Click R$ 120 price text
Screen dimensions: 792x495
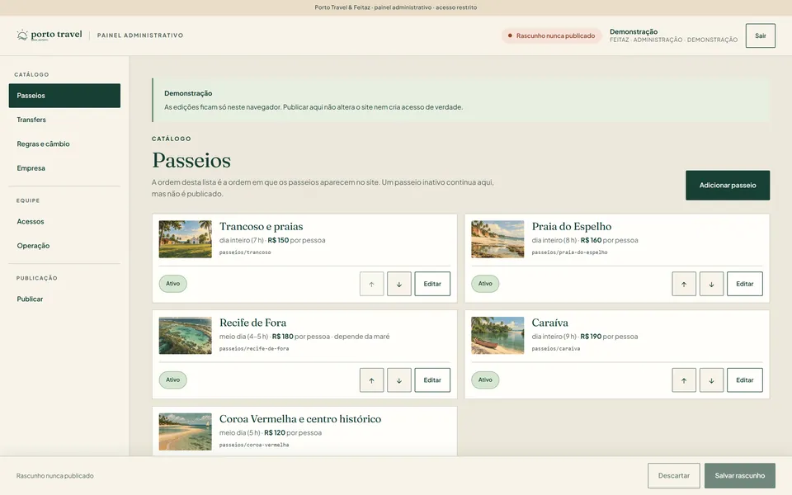274,433
